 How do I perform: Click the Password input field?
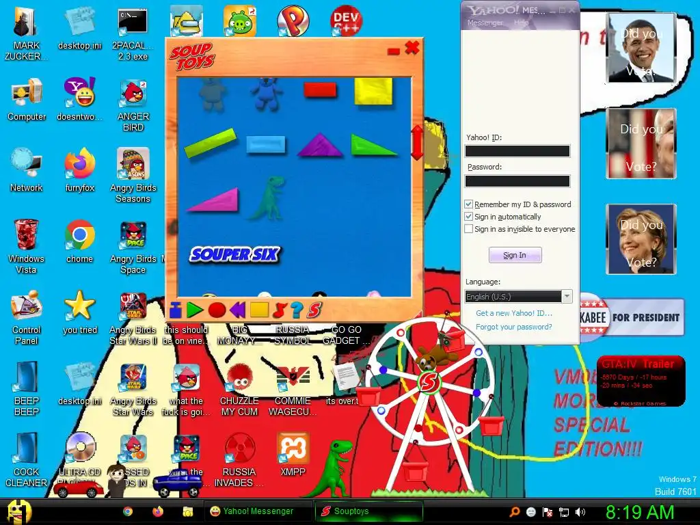(x=517, y=180)
